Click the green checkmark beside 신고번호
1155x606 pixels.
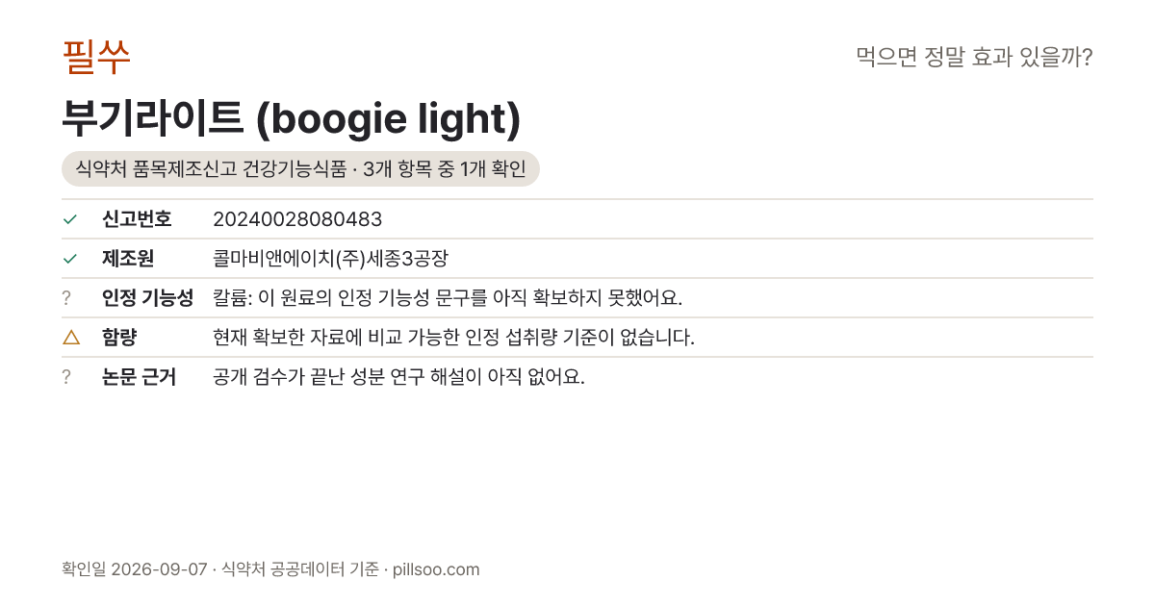coord(69,219)
